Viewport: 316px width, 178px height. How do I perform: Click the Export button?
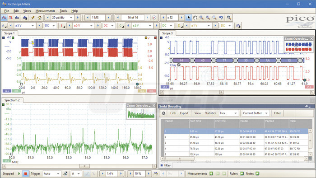184,113
